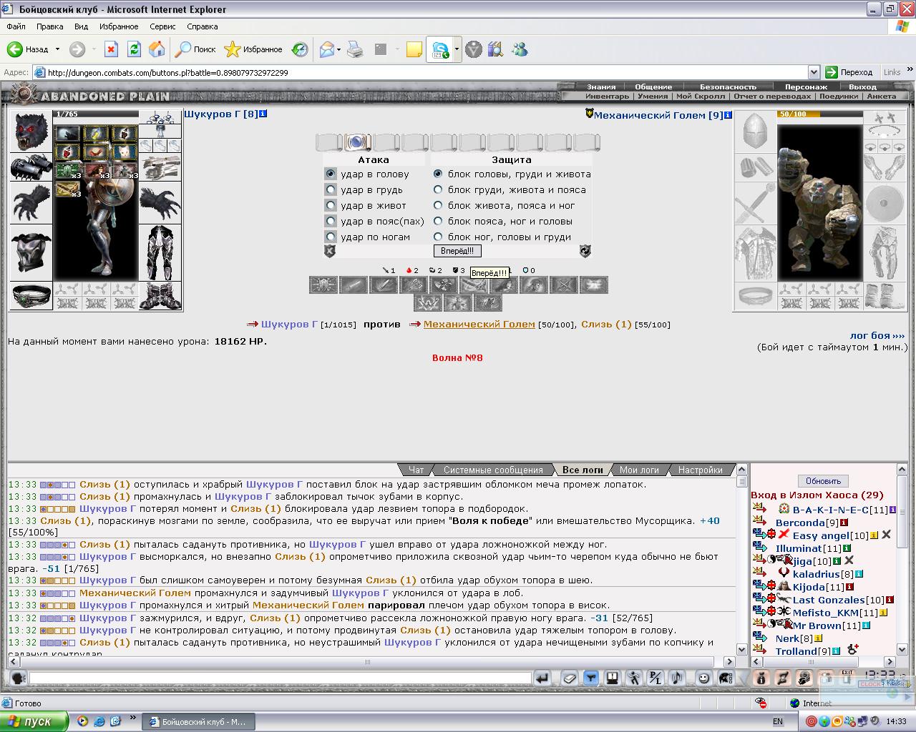
Task: Open the History toolbar icon
Action: tap(300, 49)
